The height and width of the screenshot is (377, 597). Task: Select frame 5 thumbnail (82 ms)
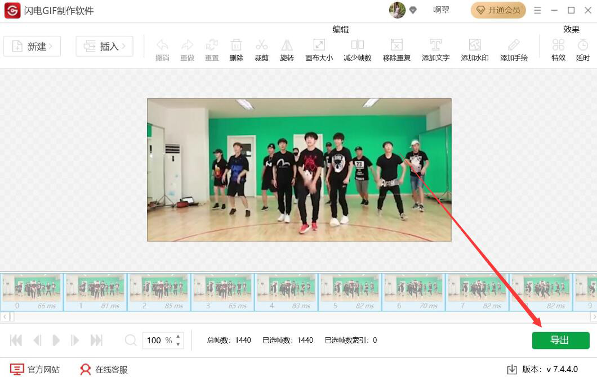pos(350,292)
